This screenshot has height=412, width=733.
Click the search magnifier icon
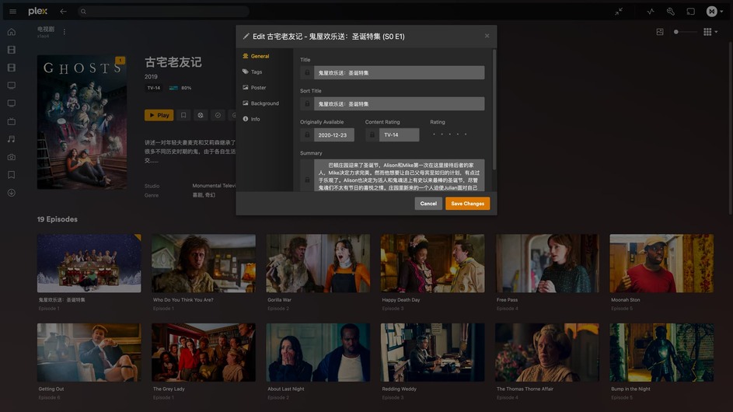coord(83,11)
